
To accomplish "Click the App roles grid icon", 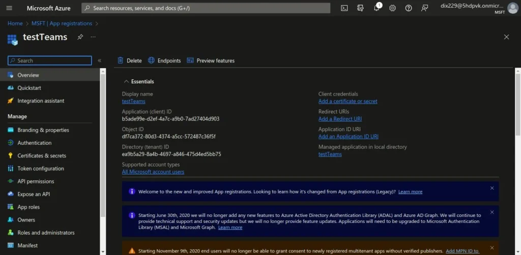I will point(11,207).
